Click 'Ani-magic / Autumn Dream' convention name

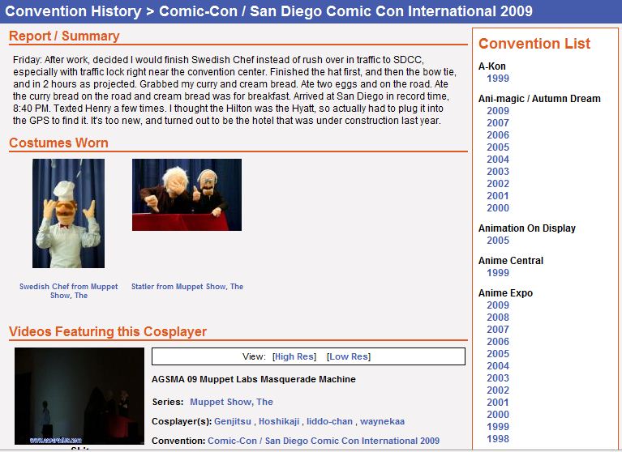click(539, 98)
